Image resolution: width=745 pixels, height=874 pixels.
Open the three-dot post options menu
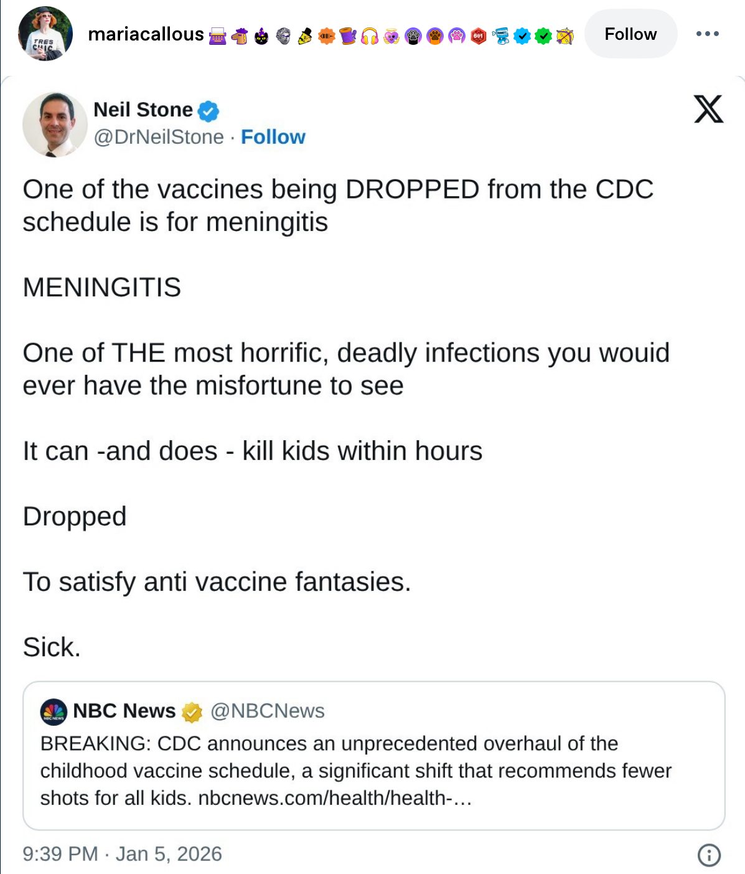pos(708,34)
